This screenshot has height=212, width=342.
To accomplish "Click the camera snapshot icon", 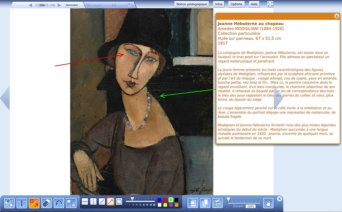I will click(218, 203).
